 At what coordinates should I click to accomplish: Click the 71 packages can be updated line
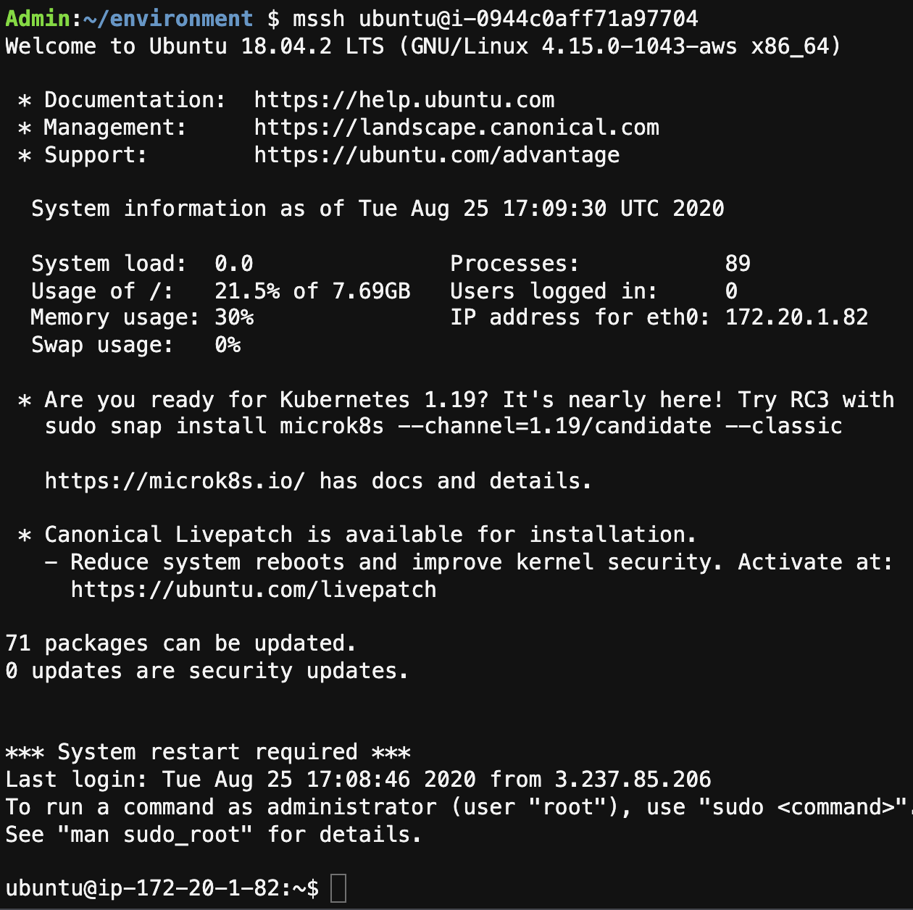(x=180, y=643)
